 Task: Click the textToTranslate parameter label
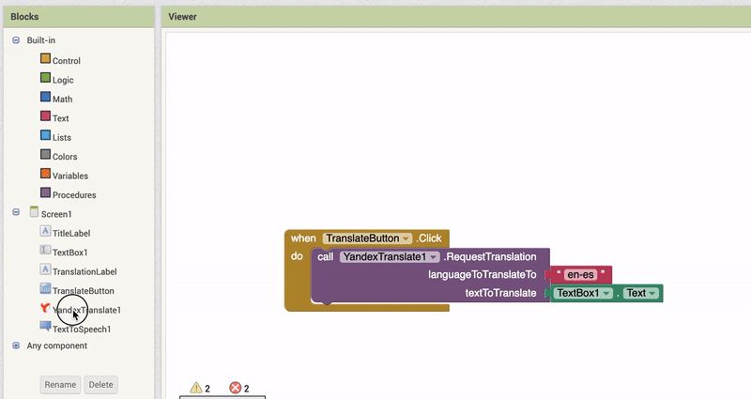[501, 293]
